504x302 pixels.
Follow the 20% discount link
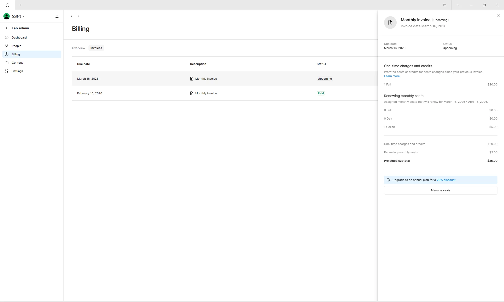click(x=446, y=180)
